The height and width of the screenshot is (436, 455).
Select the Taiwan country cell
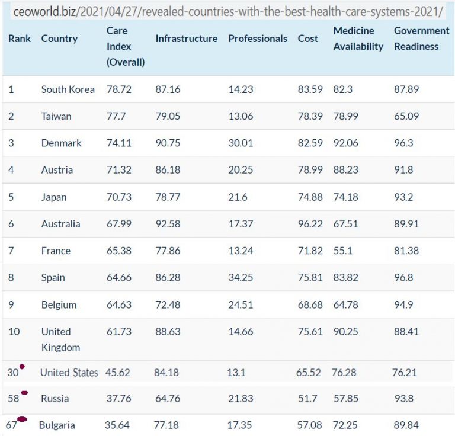(x=56, y=116)
